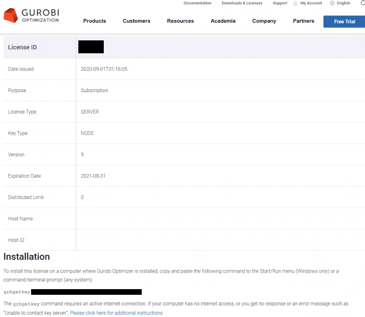Click the user icon beside My Account
365x317 pixels.
[296, 3]
